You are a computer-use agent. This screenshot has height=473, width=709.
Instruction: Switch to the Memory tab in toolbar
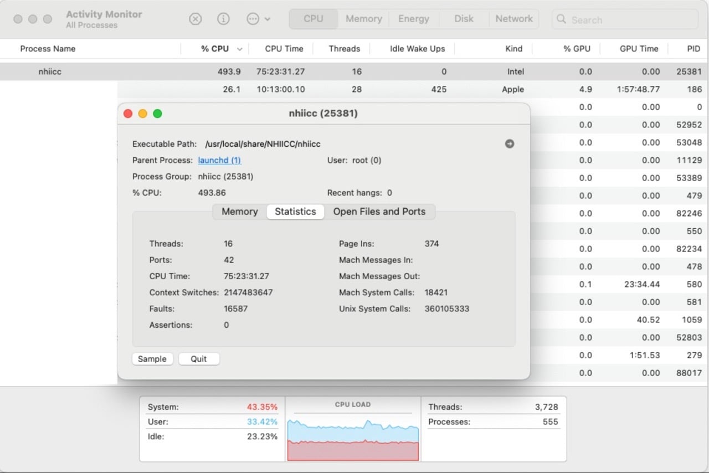click(364, 19)
